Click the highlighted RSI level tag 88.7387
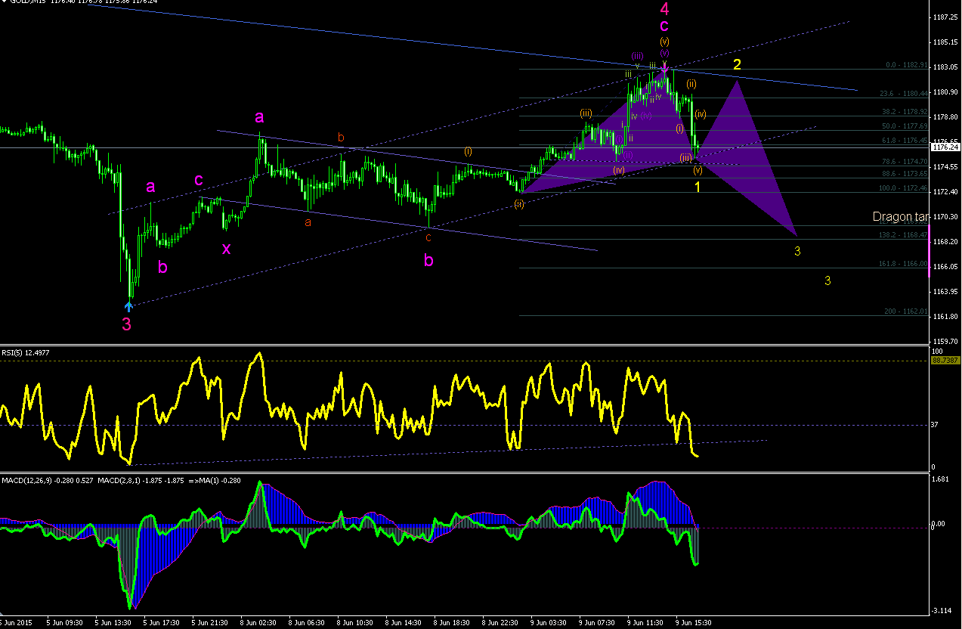 point(945,361)
